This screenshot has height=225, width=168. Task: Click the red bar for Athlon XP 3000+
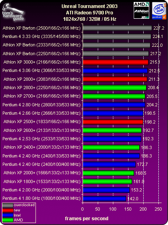(x=116, y=62)
